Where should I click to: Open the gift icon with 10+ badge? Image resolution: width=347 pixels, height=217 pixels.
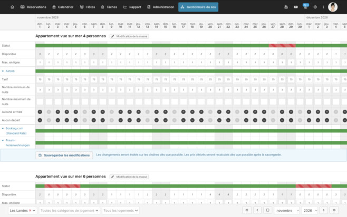point(306,7)
